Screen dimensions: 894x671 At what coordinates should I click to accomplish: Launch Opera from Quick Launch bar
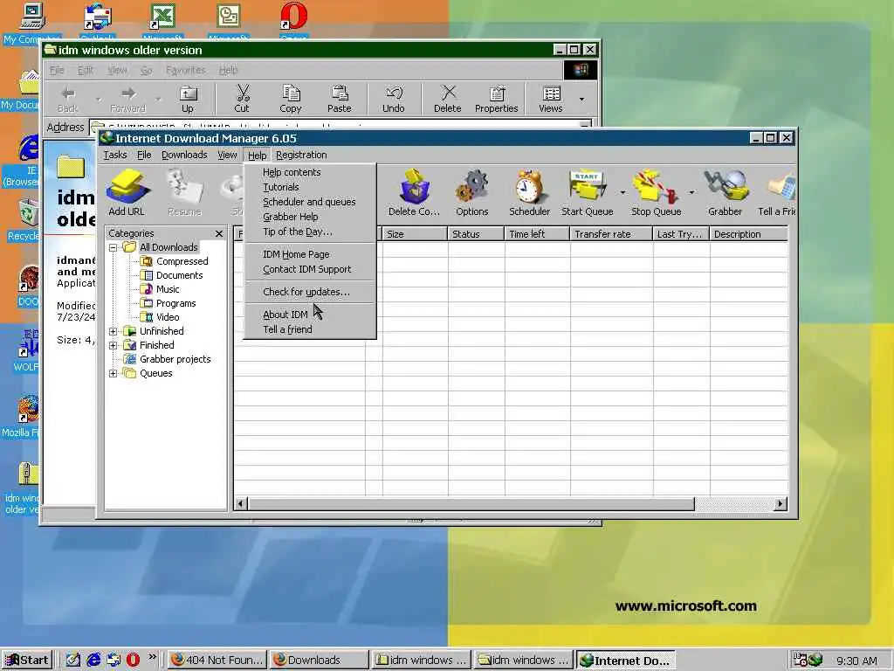coord(133,661)
